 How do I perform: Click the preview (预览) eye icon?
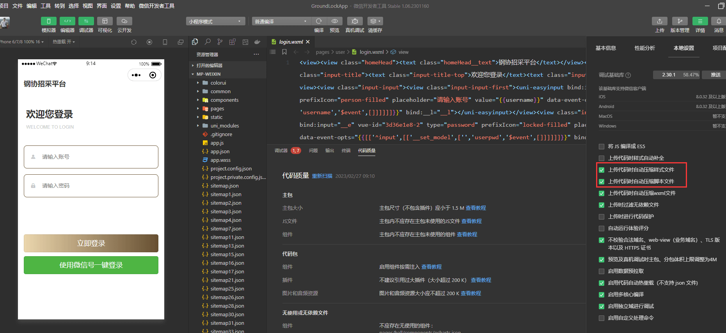[334, 21]
